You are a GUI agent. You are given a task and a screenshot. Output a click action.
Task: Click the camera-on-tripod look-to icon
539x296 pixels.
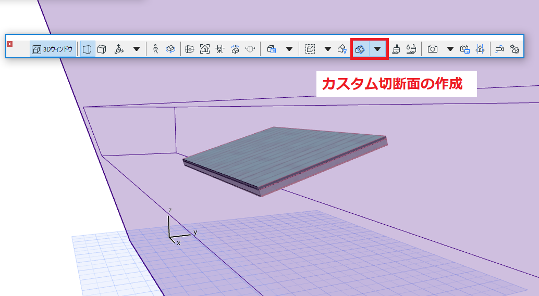coord(220,49)
